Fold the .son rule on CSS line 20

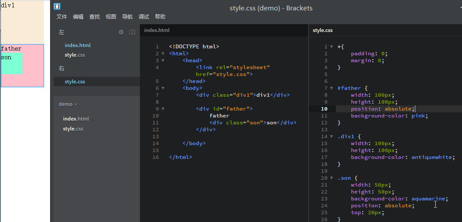331,178
